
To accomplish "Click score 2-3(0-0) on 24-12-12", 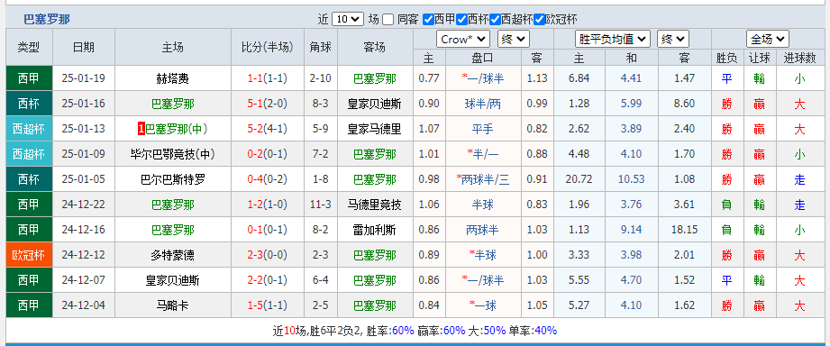I will (x=268, y=256).
